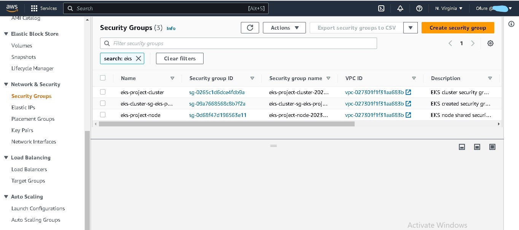519x230 pixels.
Task: Launch CloudShell from top bar
Action: 381,8
